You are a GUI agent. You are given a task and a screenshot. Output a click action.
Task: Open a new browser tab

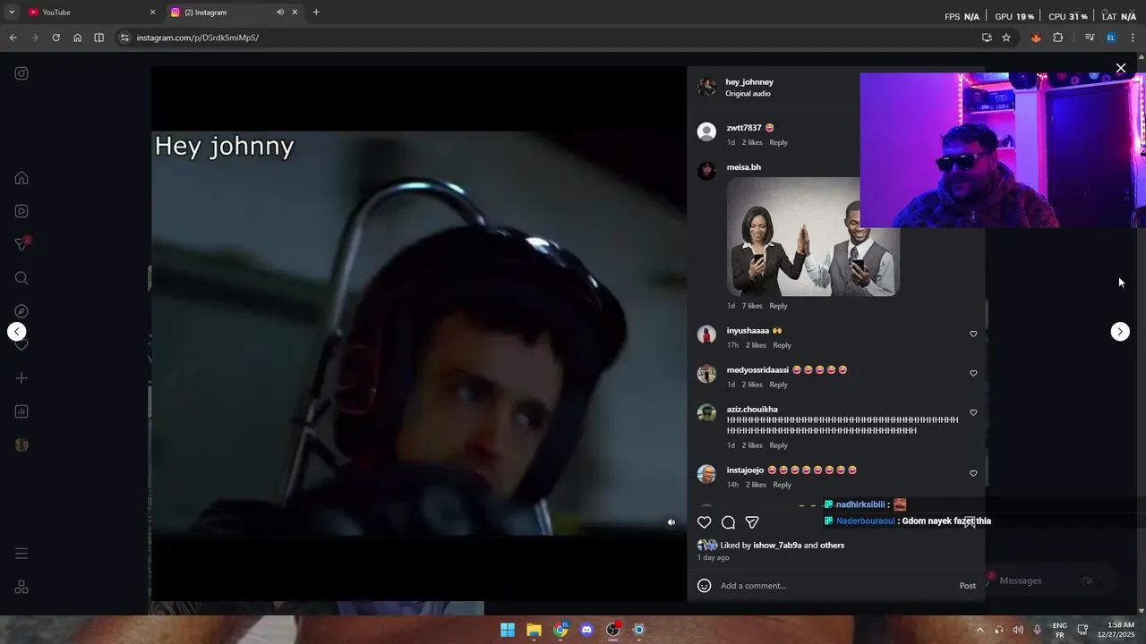point(316,13)
